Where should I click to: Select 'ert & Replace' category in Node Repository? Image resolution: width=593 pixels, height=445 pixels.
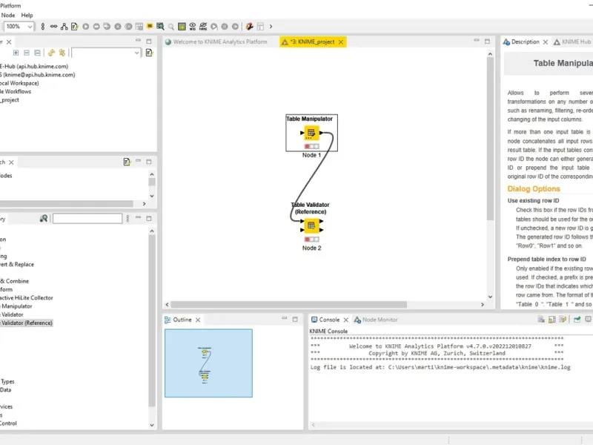[x=17, y=265]
